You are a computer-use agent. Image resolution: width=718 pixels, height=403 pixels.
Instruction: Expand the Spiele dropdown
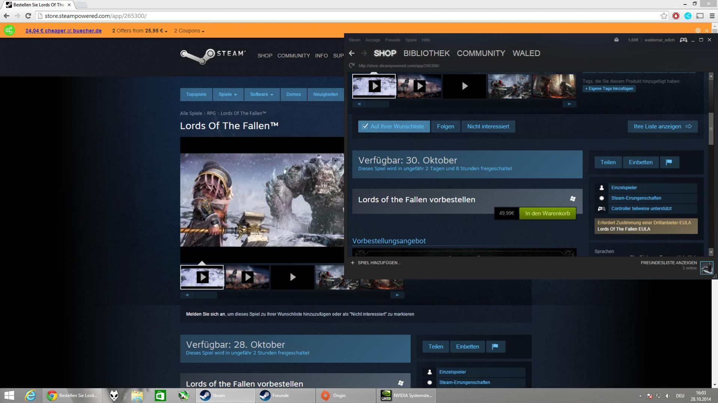(228, 94)
